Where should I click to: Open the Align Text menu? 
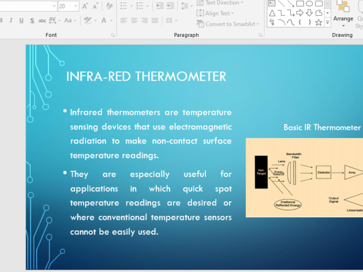(215, 13)
